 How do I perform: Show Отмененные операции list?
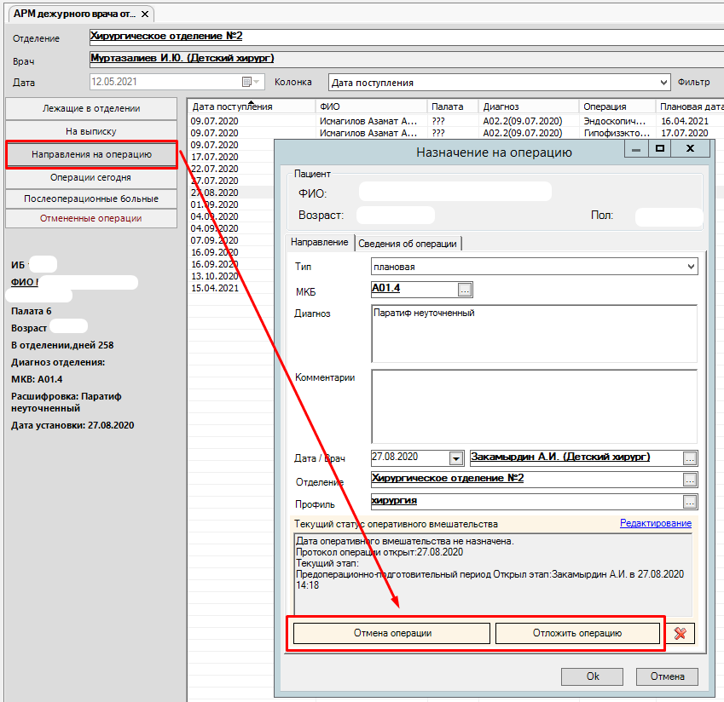91,219
